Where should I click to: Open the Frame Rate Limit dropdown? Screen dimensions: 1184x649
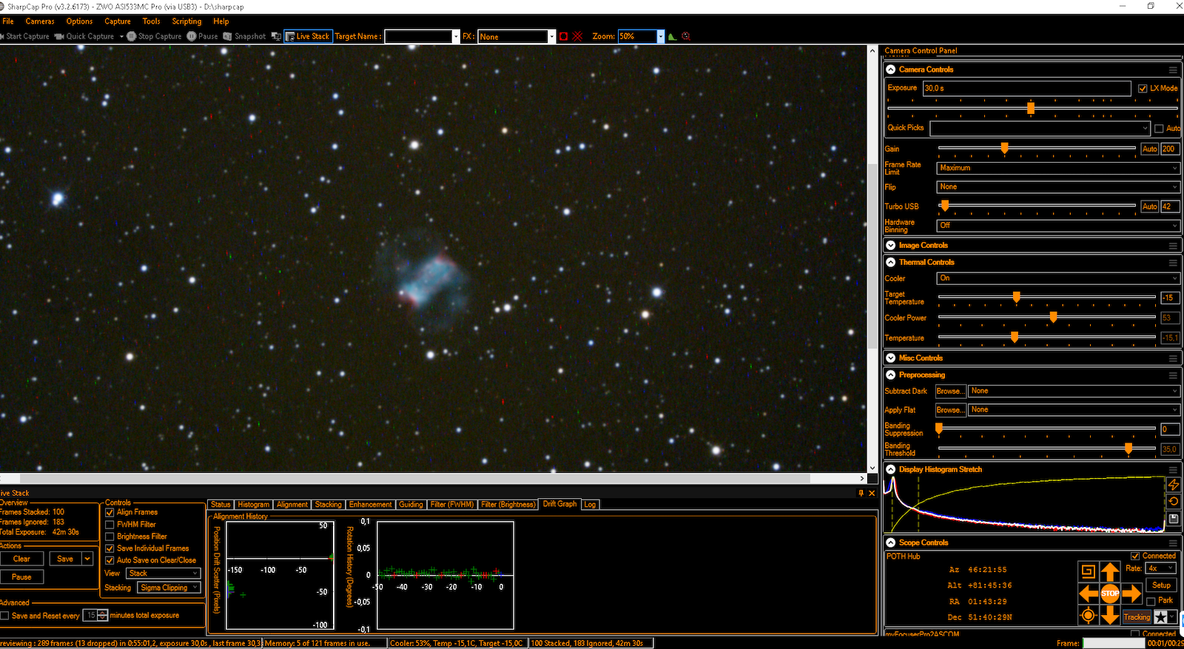pos(1058,168)
